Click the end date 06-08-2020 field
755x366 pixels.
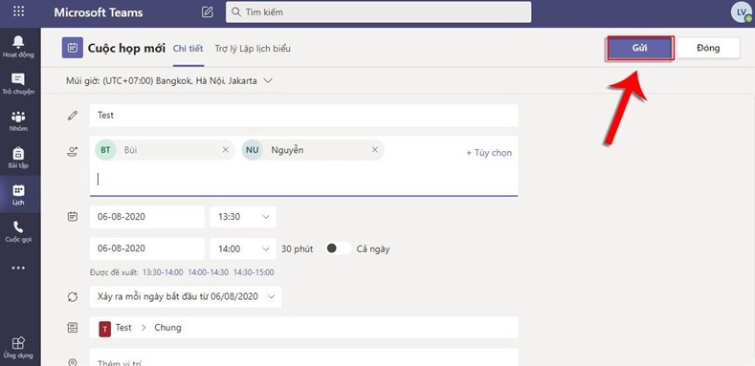click(147, 248)
